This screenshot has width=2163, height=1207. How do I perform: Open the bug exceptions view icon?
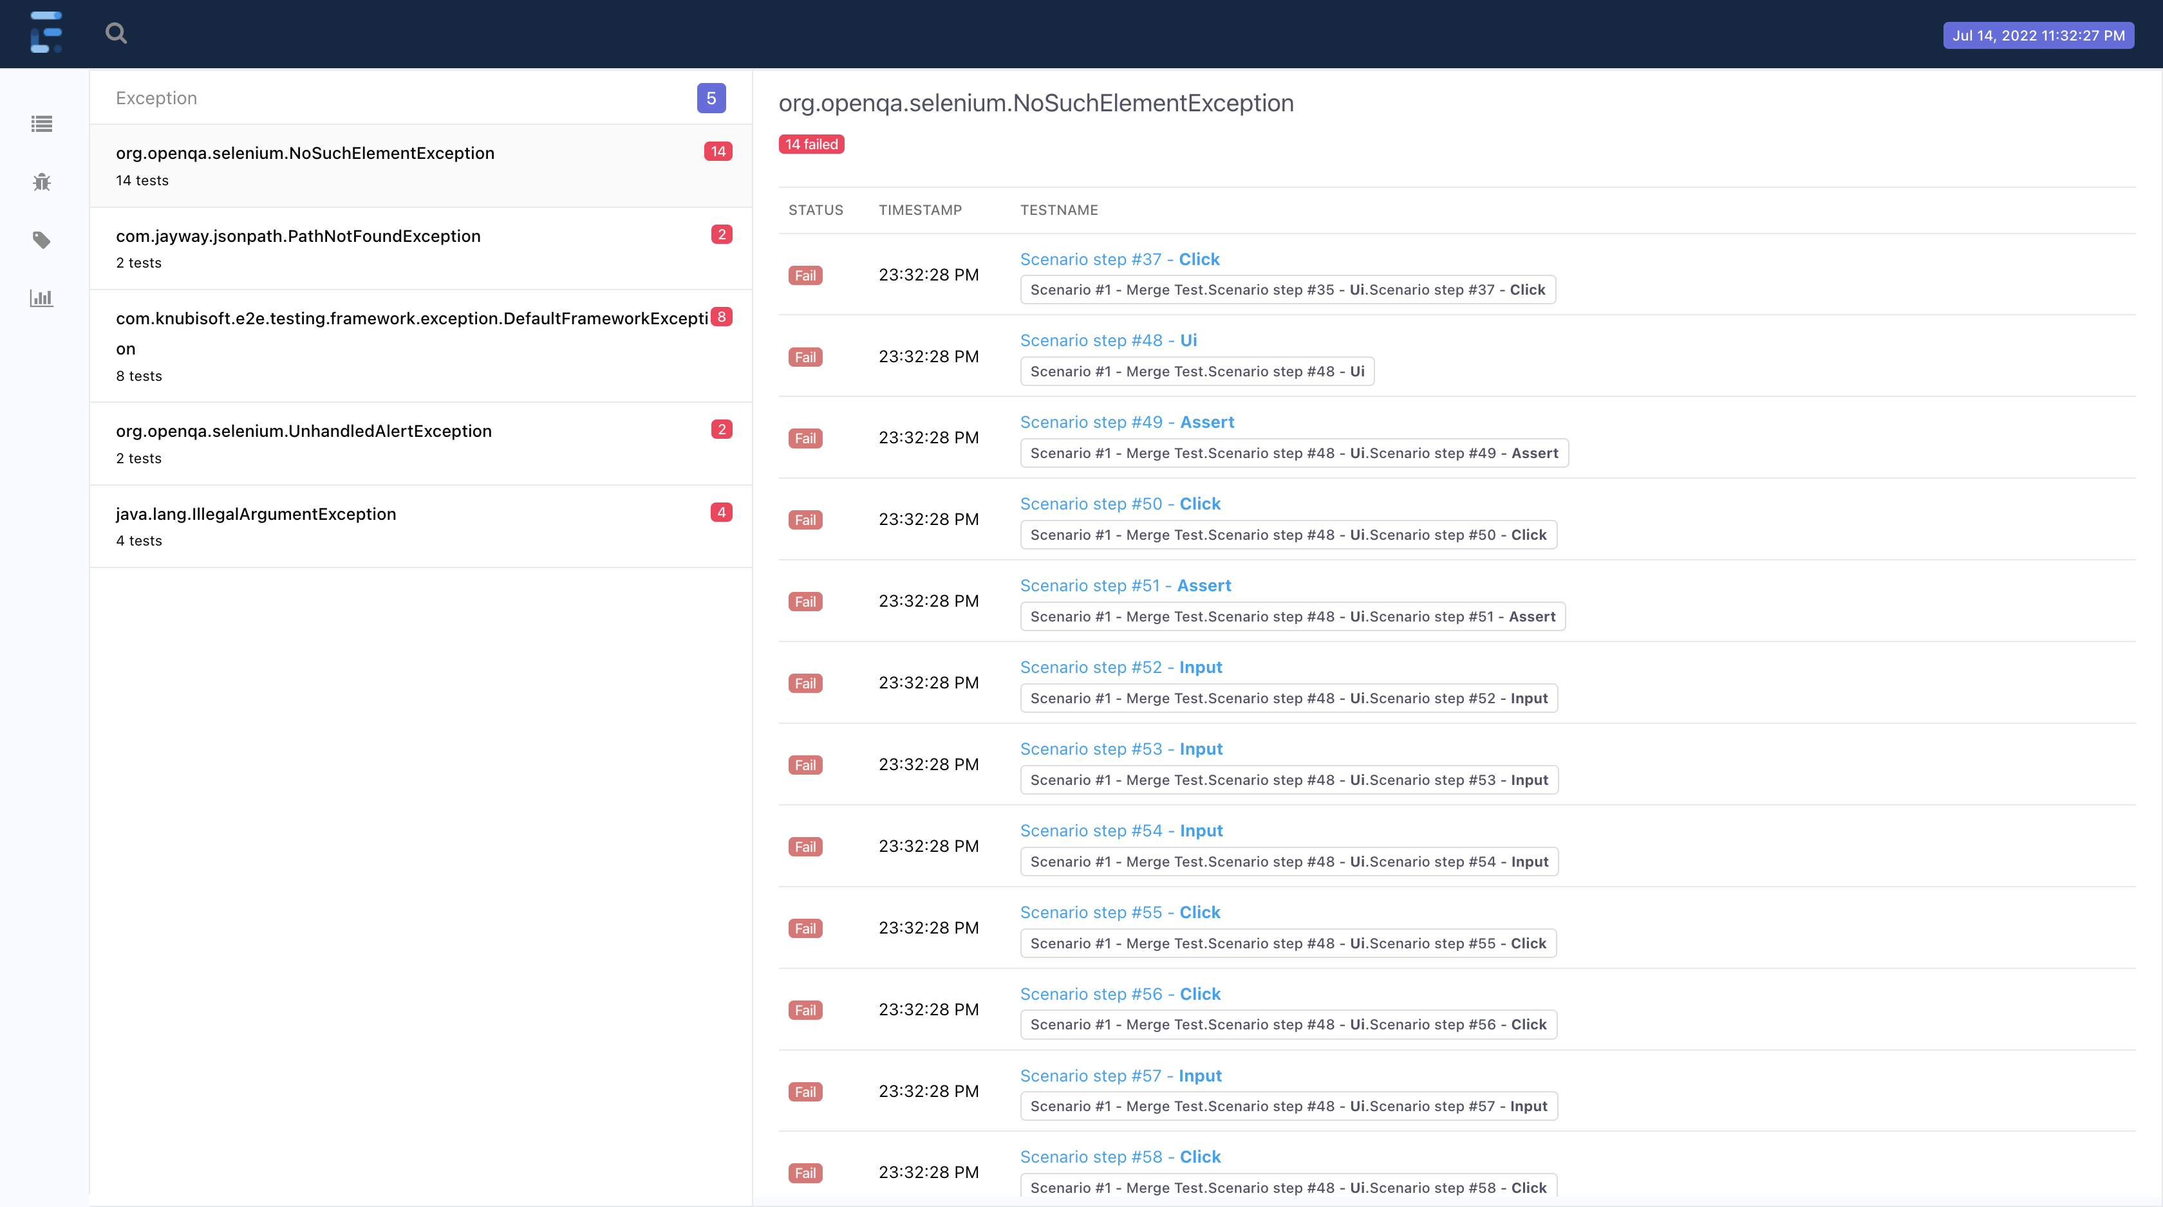(x=41, y=182)
